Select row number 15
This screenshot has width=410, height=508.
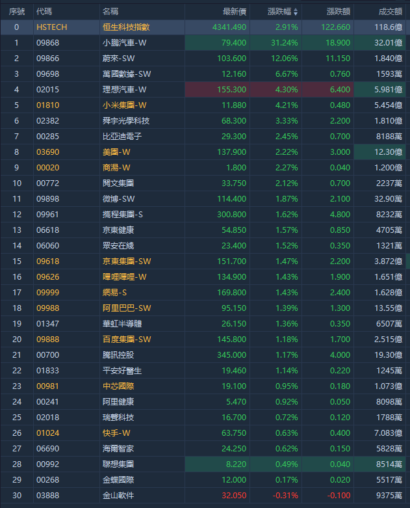17,261
